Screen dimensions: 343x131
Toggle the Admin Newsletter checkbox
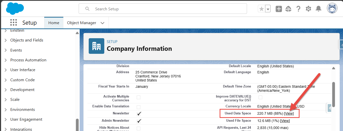tap(139, 121)
